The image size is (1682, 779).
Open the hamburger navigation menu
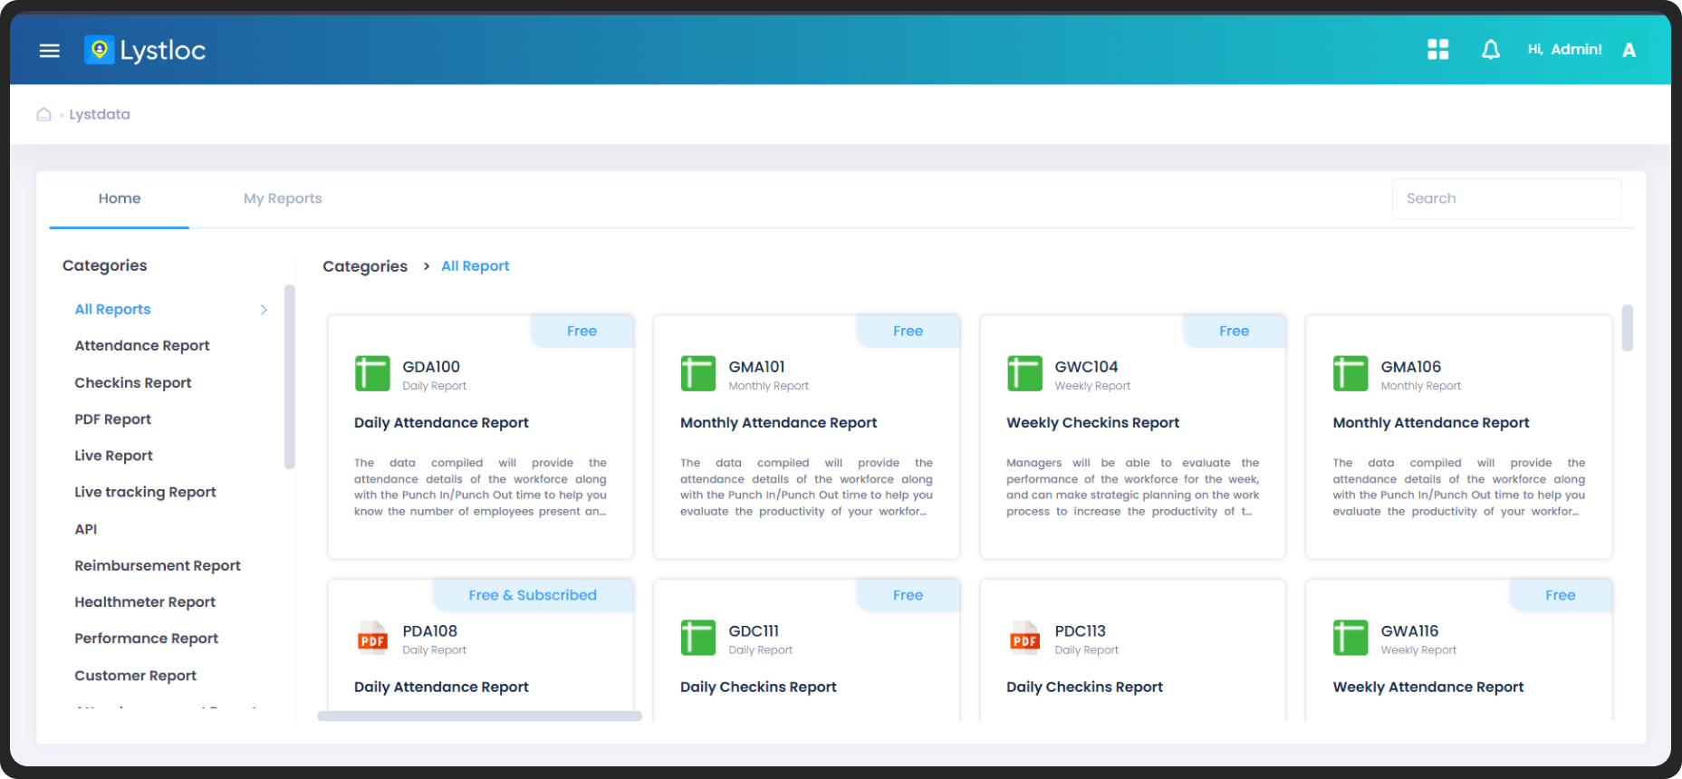(x=50, y=51)
